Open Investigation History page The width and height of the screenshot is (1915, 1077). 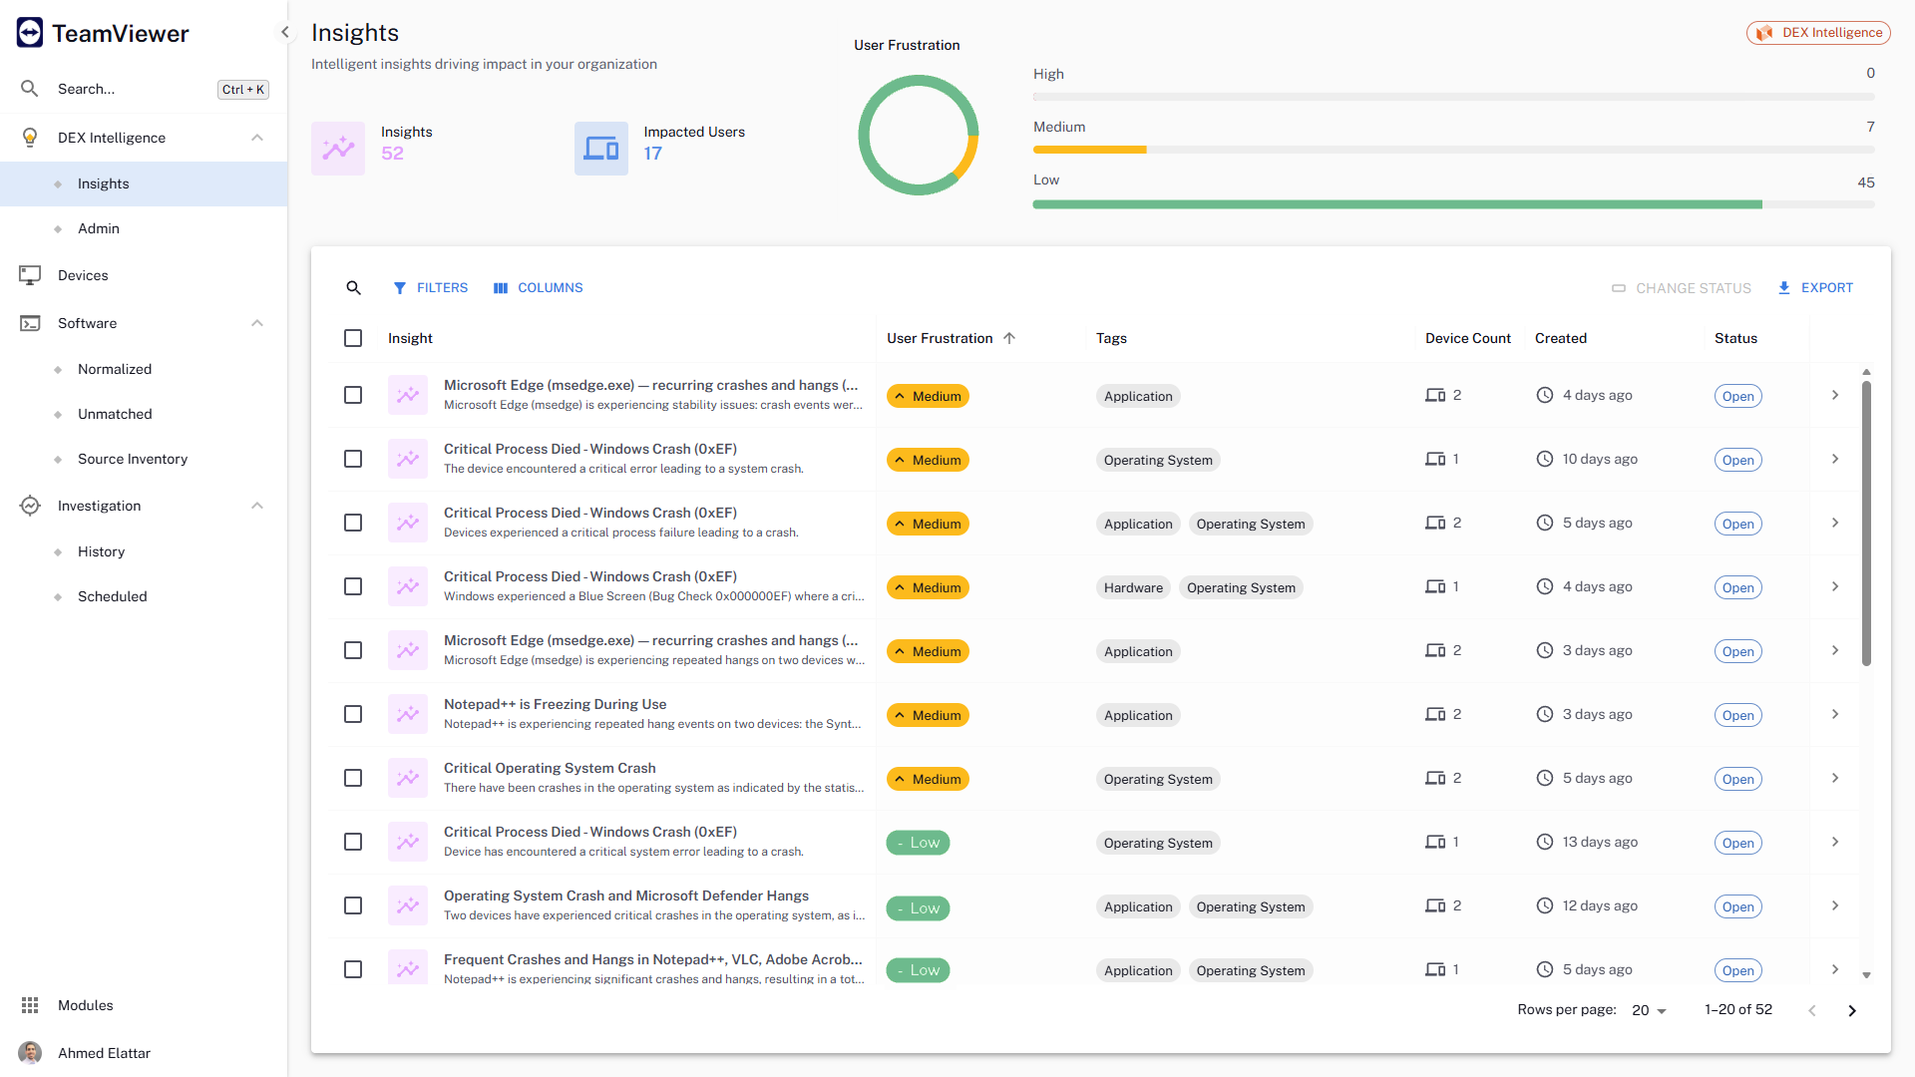point(144,551)
